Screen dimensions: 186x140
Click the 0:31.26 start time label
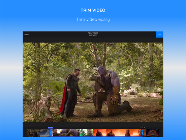[50, 127]
